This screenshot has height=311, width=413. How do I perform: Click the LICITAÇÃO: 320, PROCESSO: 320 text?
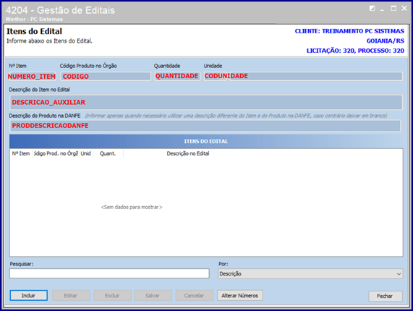click(x=355, y=51)
